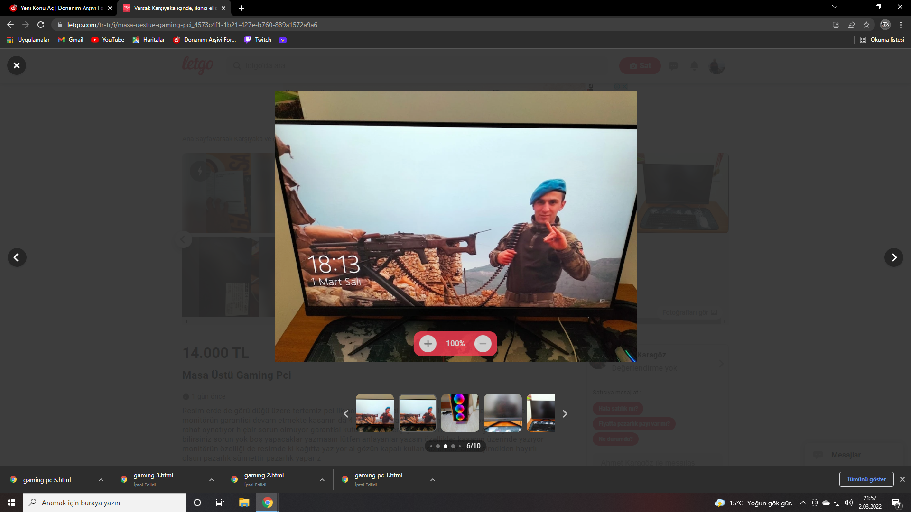Expand options for gaming pc 5.html download
Screen dimensions: 911x512
click(x=101, y=480)
